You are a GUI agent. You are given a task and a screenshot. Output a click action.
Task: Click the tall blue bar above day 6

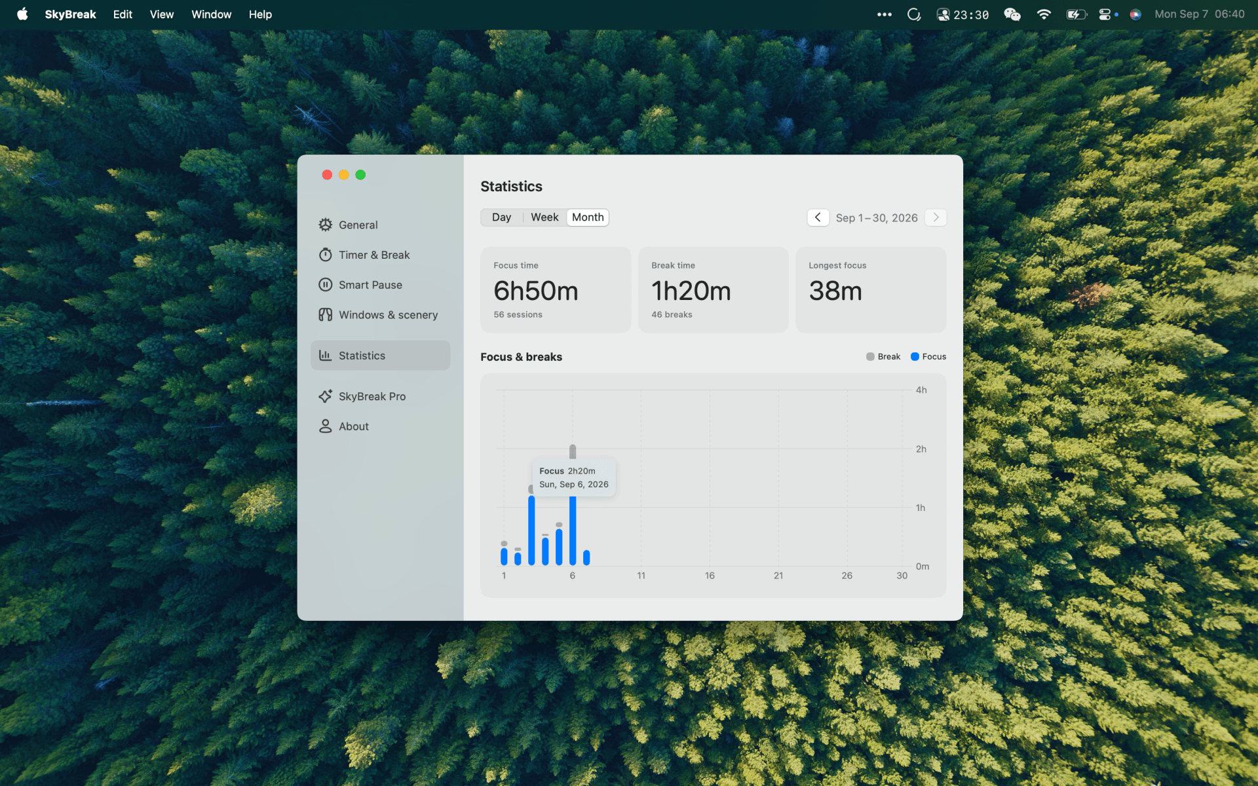coord(573,531)
